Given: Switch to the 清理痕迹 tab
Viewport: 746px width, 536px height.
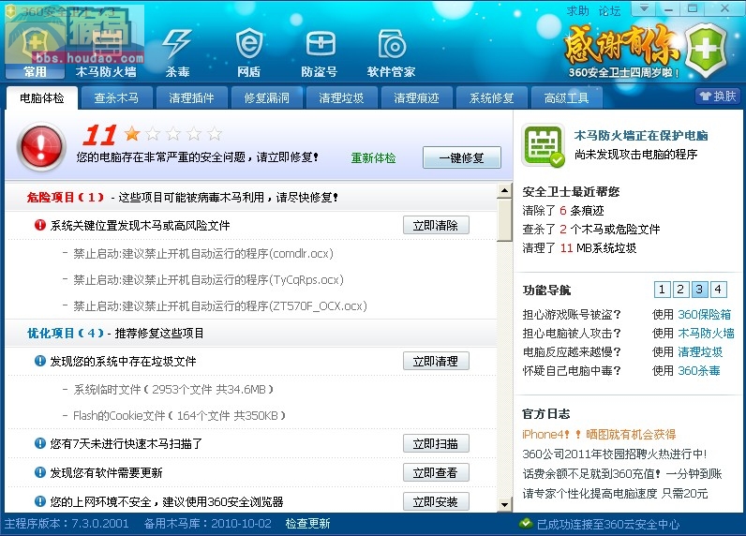Looking at the screenshot, I should (416, 98).
